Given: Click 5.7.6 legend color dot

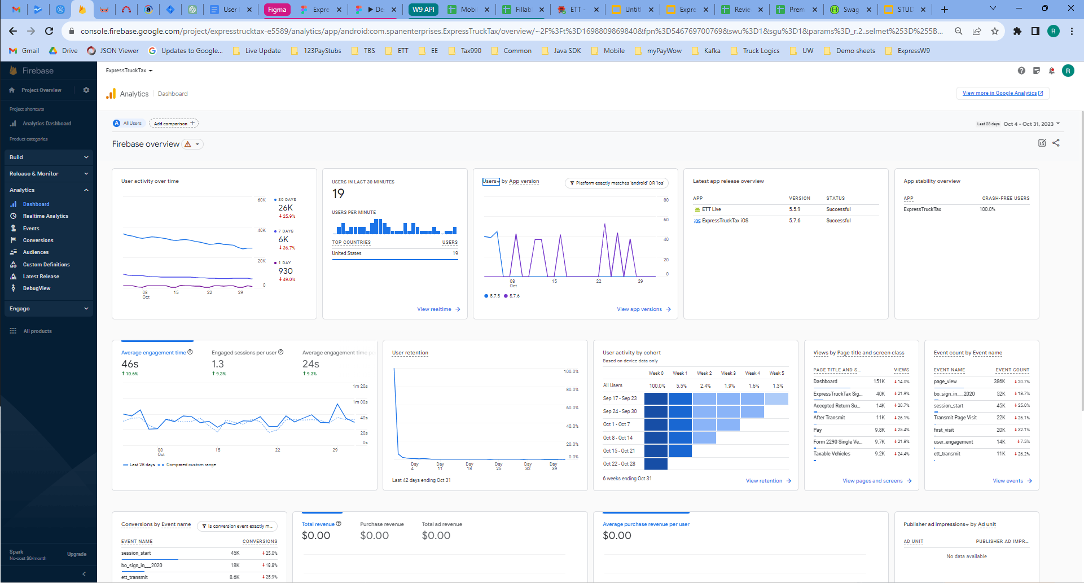Looking at the screenshot, I should (506, 296).
